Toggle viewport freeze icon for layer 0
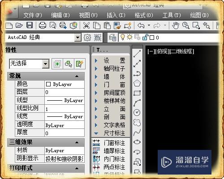 [x=138, y=37]
